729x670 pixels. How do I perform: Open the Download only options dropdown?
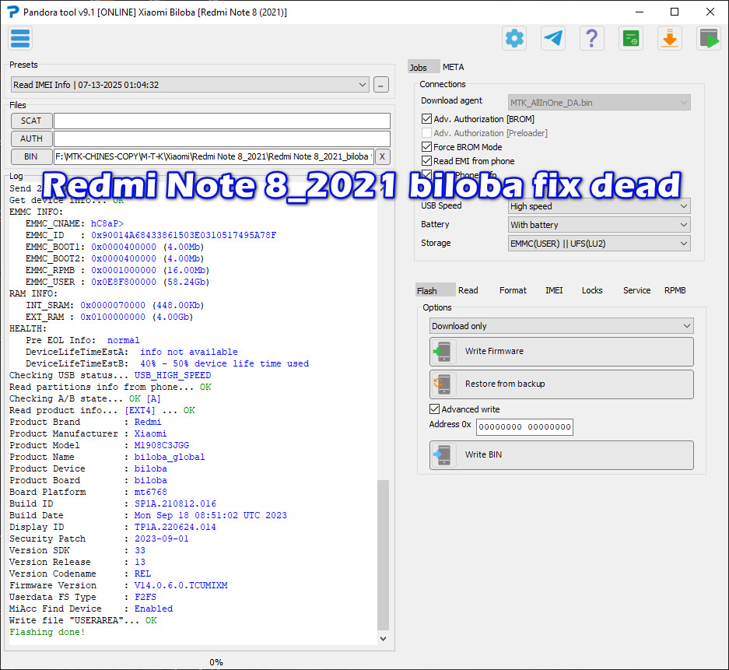coord(561,326)
